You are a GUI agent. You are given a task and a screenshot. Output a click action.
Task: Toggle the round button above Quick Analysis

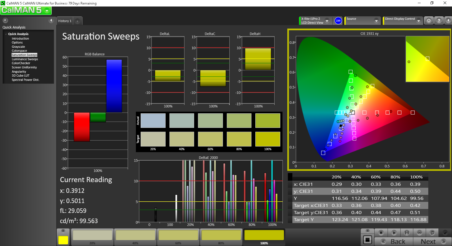pos(5,20)
